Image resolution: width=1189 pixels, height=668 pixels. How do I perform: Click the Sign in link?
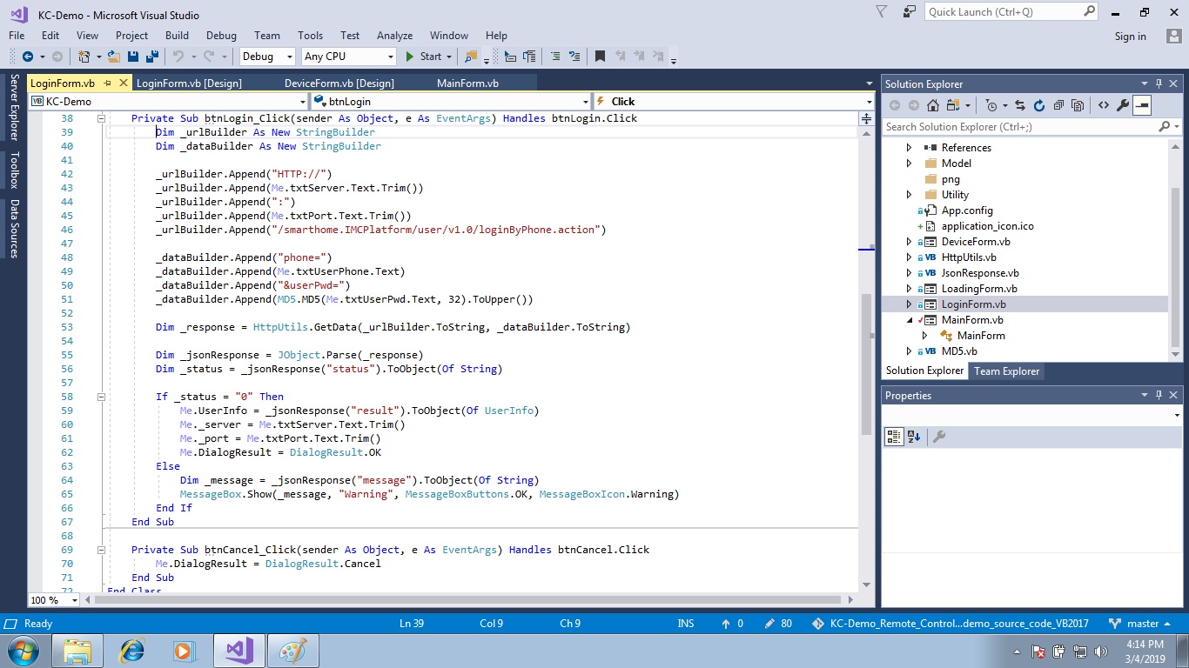[1130, 37]
